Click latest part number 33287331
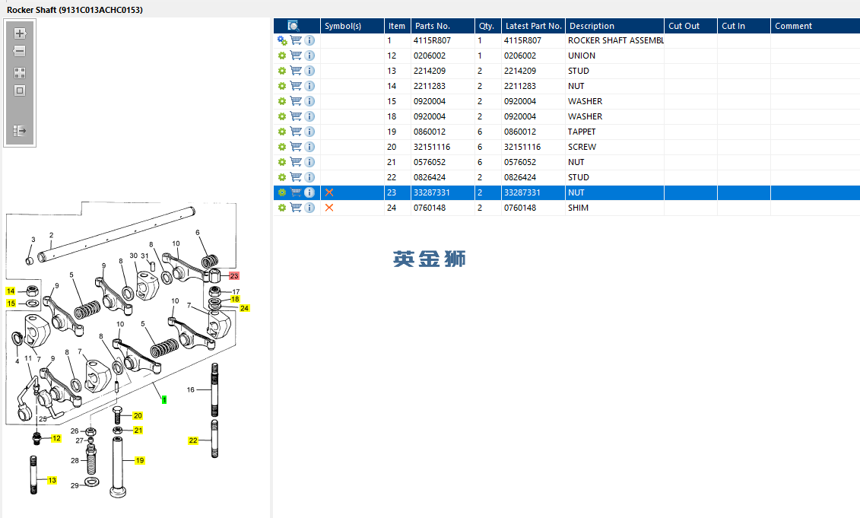 (x=522, y=192)
